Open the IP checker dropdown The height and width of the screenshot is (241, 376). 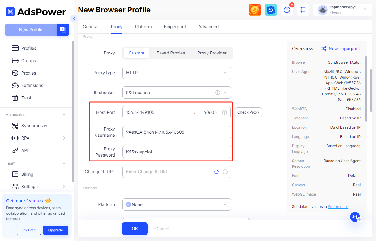point(177,93)
